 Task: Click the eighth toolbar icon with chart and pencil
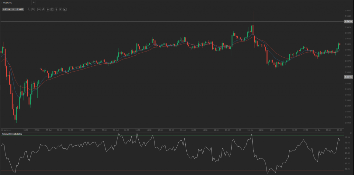[x=60, y=9]
